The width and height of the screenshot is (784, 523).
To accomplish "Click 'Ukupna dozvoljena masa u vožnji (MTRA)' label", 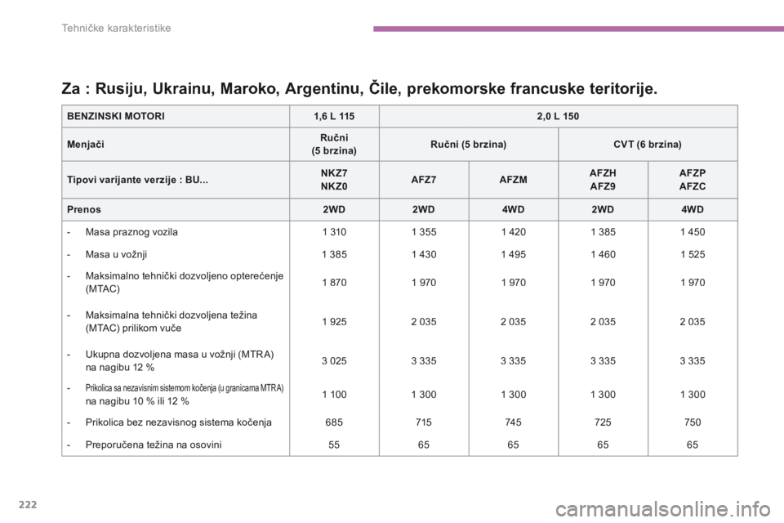I will (x=180, y=355).
